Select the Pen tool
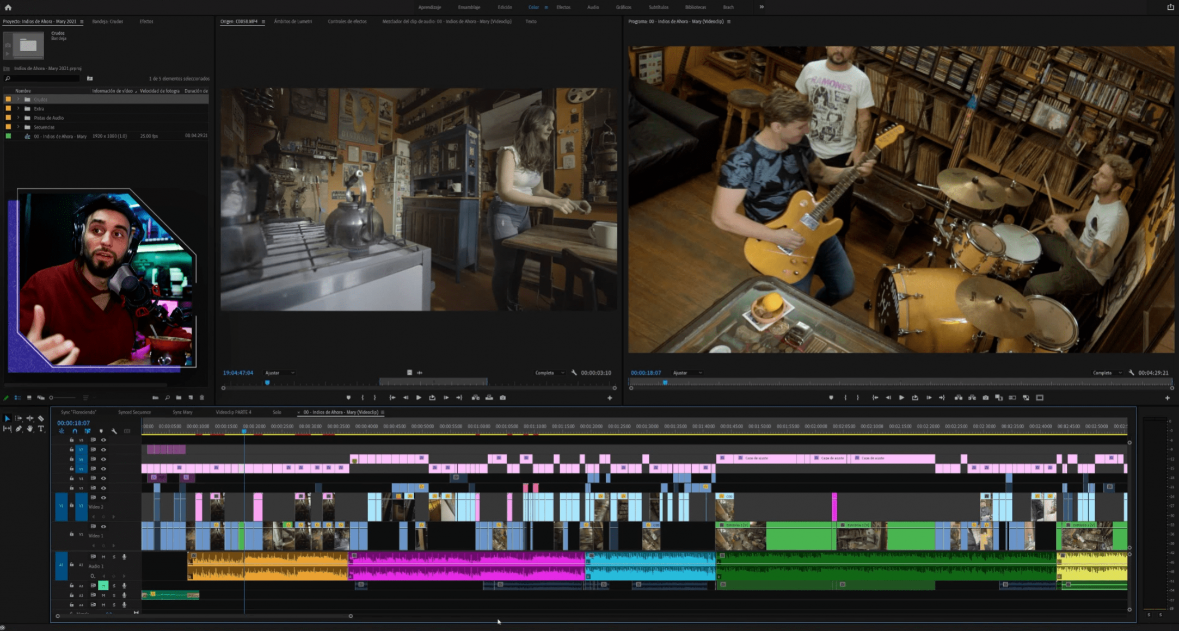 tap(19, 429)
